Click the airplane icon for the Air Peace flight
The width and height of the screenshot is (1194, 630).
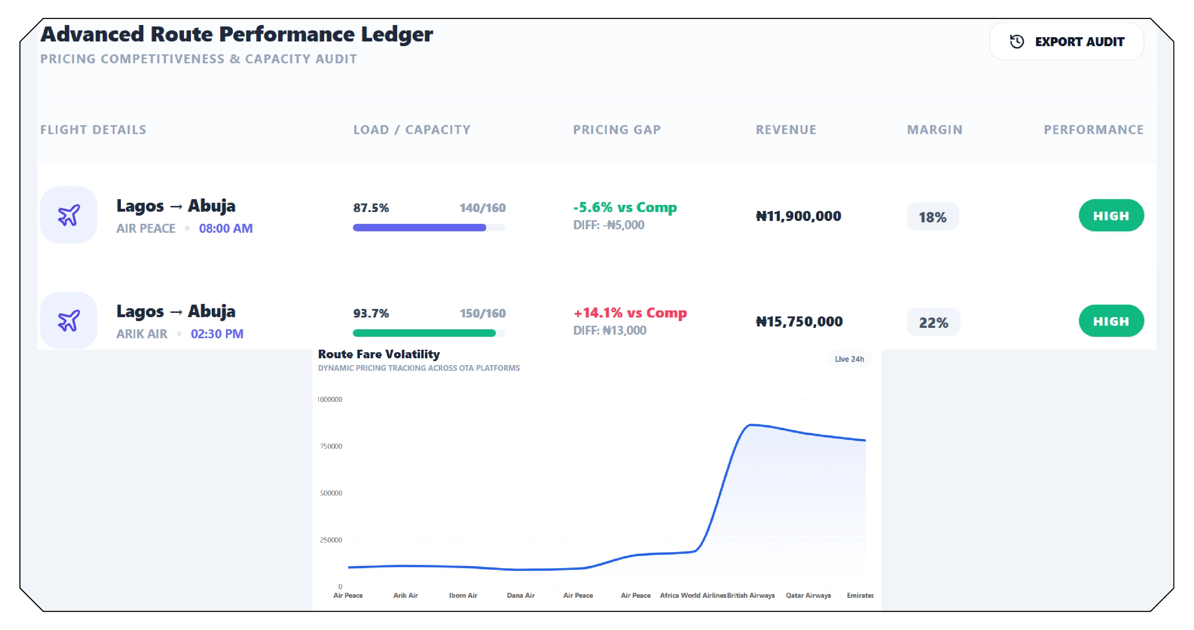pos(69,215)
